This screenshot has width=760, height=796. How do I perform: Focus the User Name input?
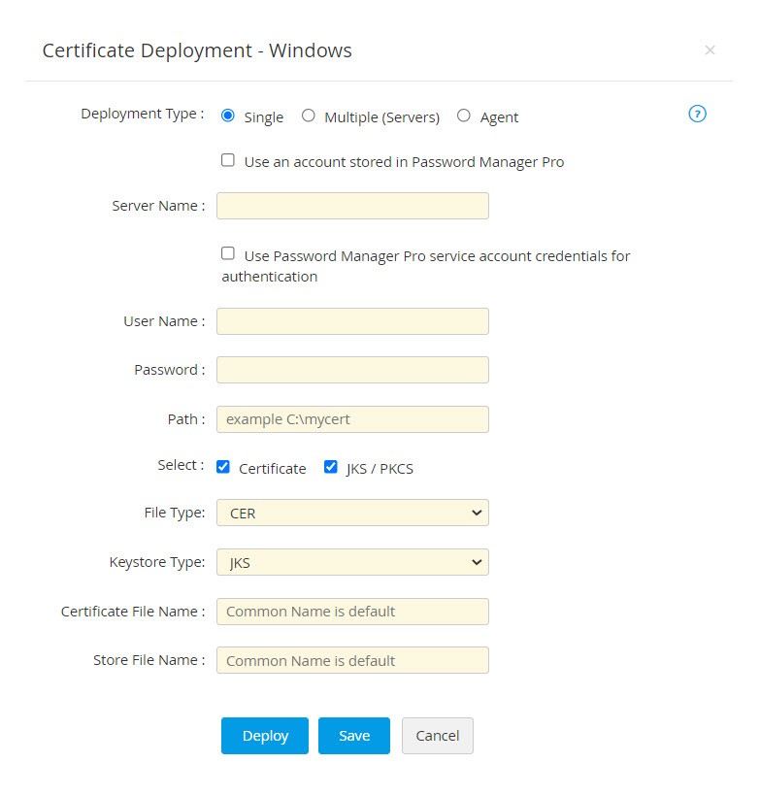352,321
